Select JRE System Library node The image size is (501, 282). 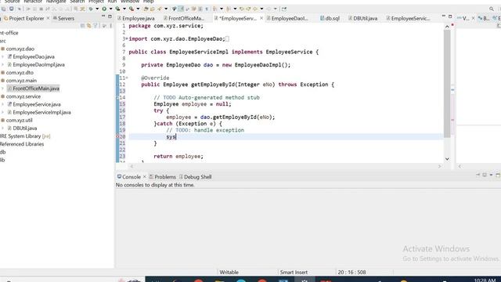coord(25,136)
